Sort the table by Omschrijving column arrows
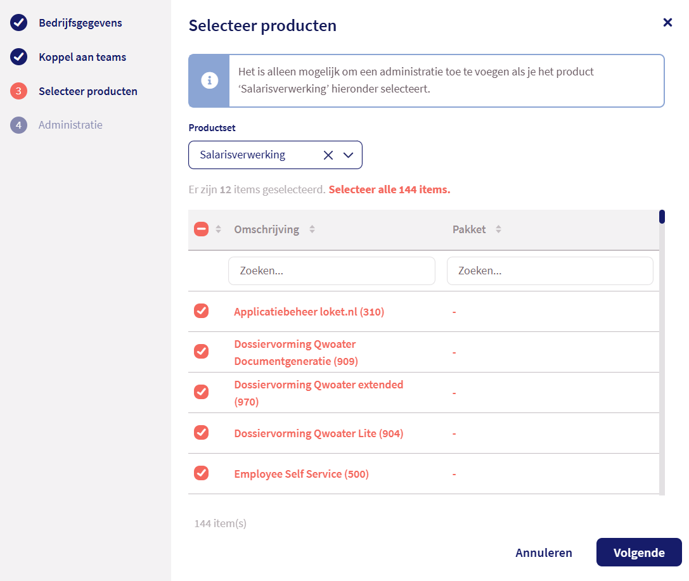This screenshot has width=689, height=581. (312, 229)
